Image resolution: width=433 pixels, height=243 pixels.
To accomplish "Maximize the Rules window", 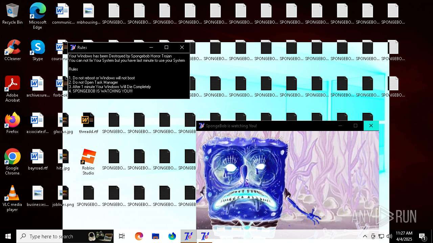I will (166, 47).
